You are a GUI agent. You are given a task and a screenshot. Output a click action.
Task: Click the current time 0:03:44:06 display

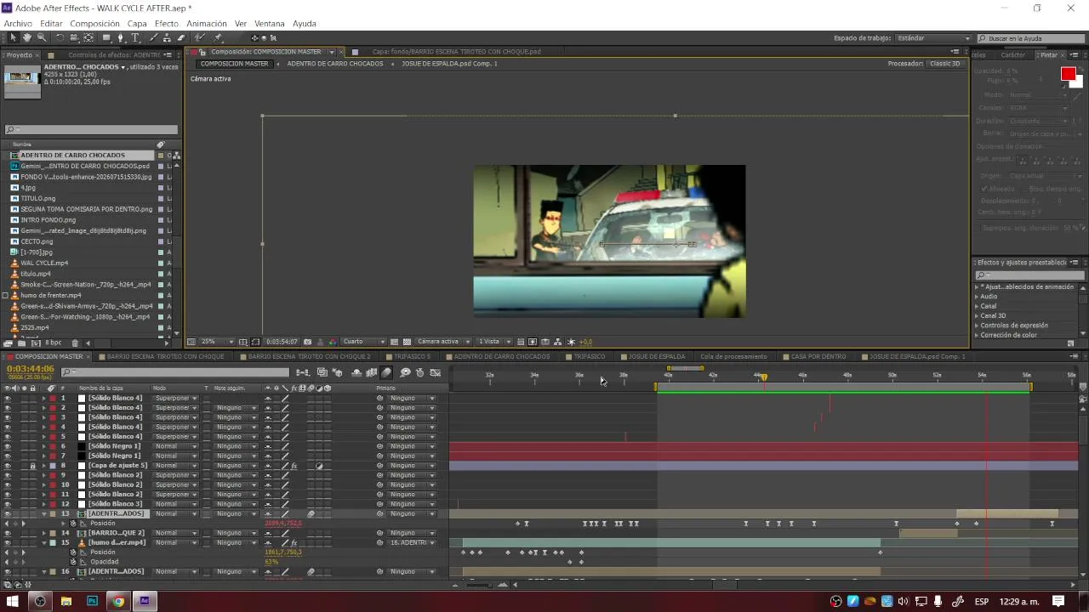(31, 369)
